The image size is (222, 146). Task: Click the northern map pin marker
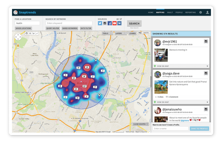point(96,60)
